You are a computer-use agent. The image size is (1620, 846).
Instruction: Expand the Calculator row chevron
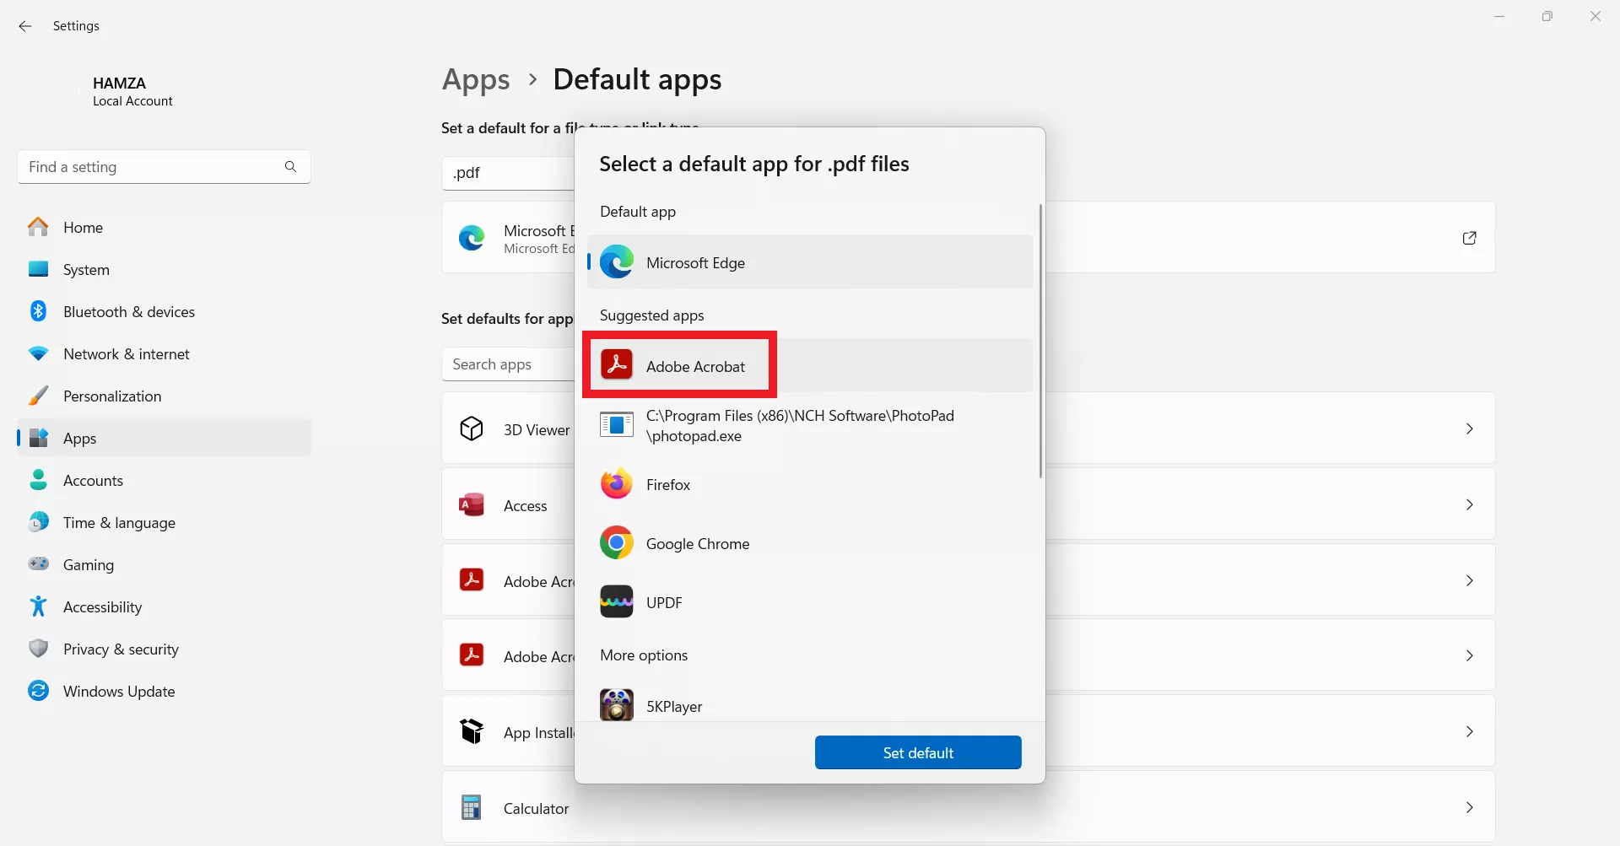click(x=1469, y=807)
